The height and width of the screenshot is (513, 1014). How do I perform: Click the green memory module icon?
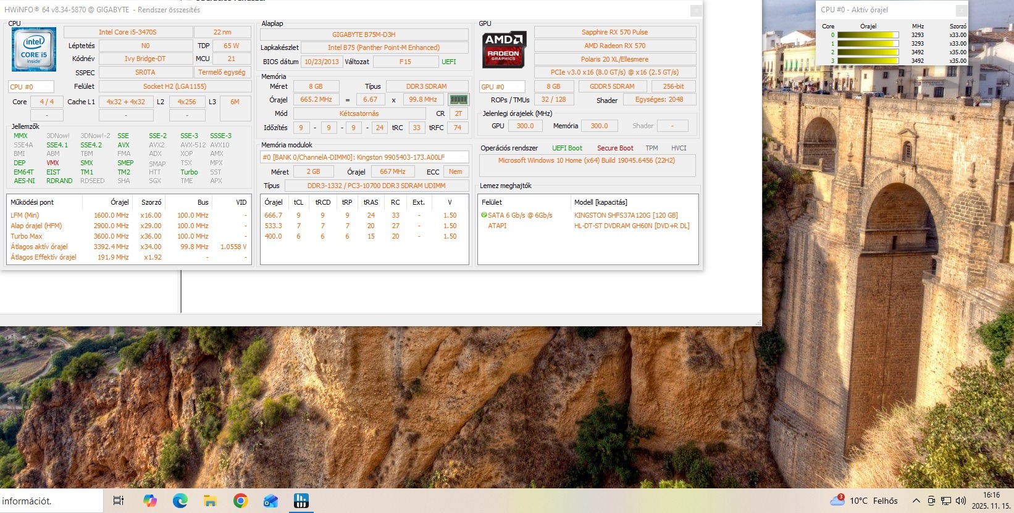458,99
